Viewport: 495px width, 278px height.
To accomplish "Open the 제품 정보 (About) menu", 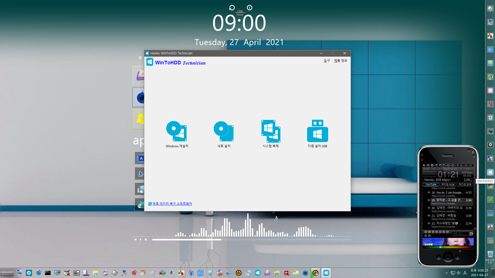I will pos(341,60).
